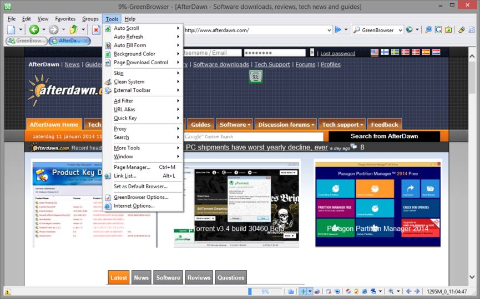
Task: Click the zoom magnifier icon in status bar
Action: 391,291
